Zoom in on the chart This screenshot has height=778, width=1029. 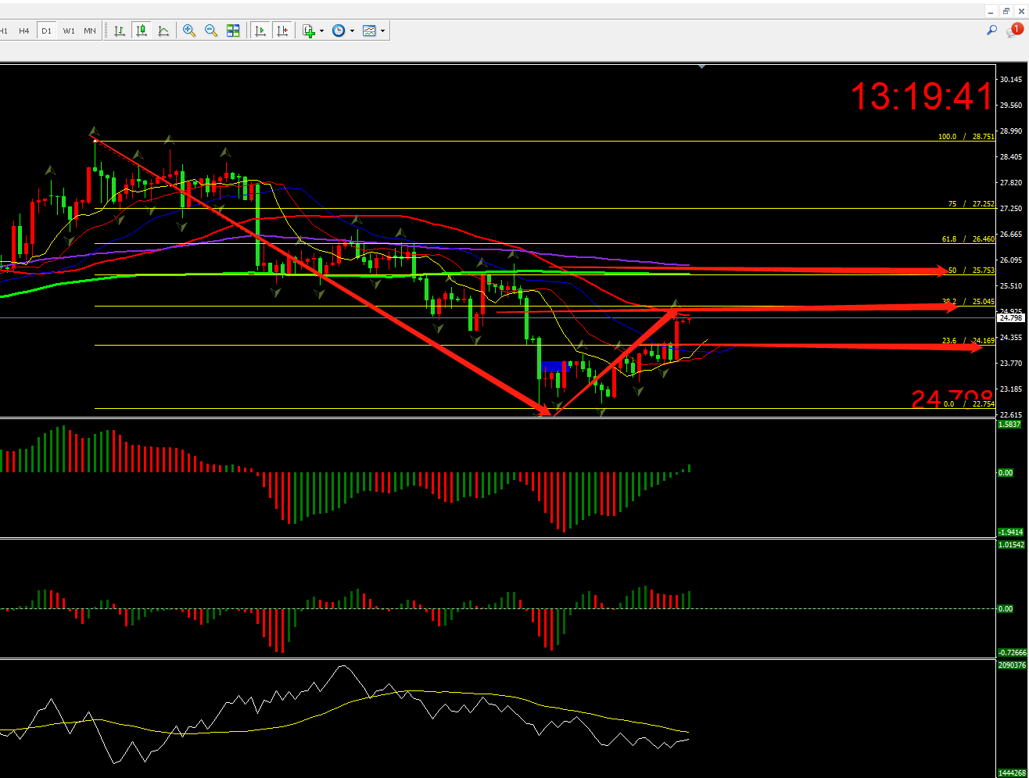pyautogui.click(x=189, y=30)
